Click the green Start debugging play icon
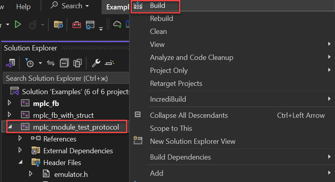Screen dimensions: 335x182 coord(18,24)
